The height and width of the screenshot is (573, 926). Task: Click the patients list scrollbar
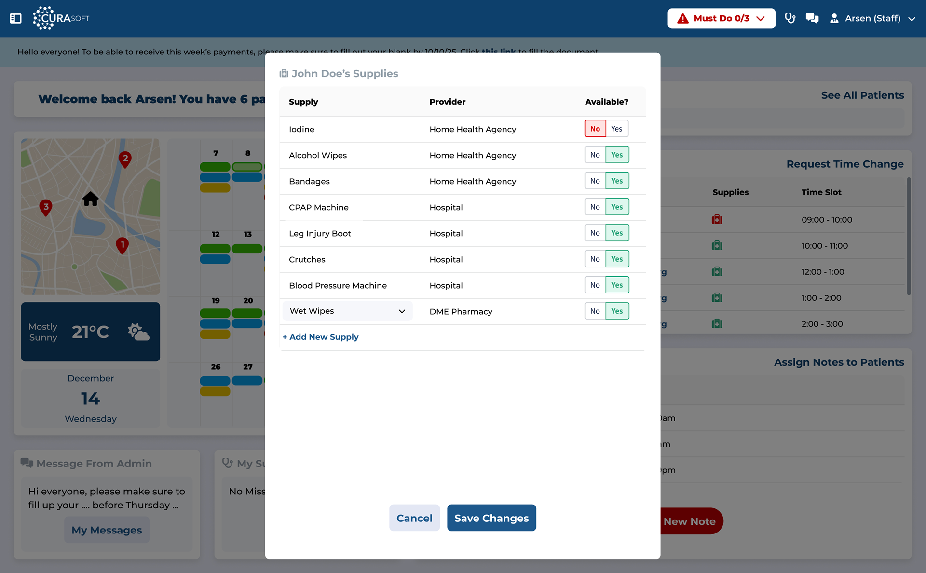909,236
